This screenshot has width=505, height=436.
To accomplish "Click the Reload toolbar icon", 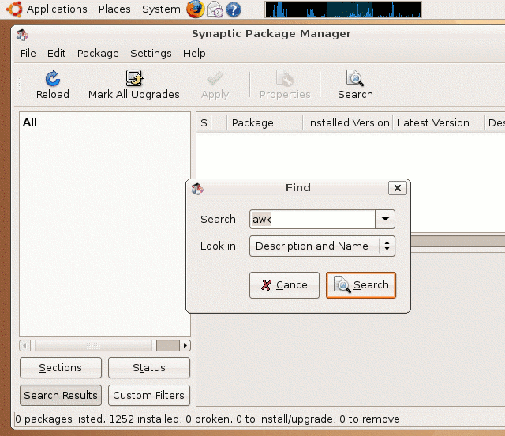I will 53,78.
